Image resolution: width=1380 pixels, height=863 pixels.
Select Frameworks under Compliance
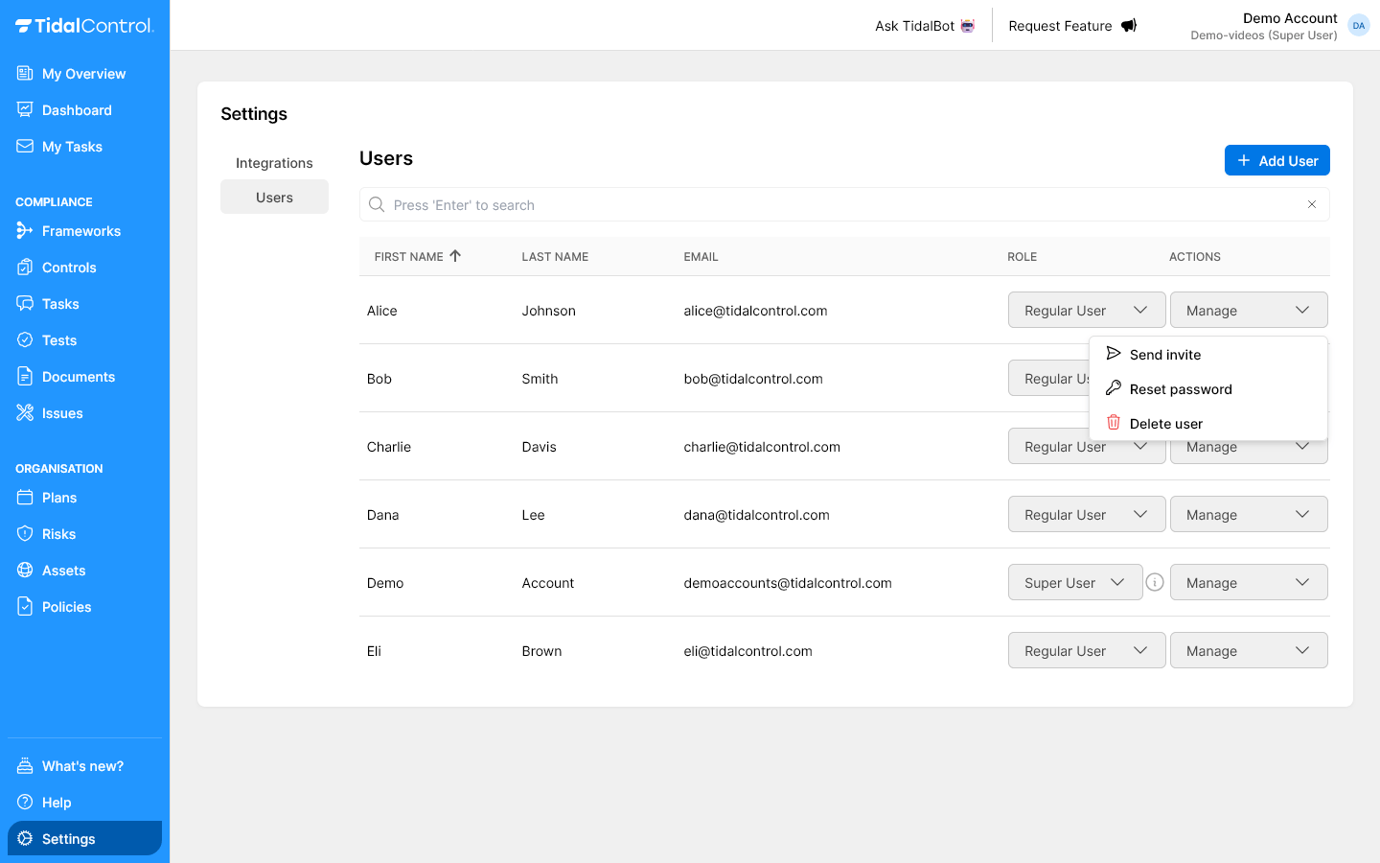click(80, 230)
